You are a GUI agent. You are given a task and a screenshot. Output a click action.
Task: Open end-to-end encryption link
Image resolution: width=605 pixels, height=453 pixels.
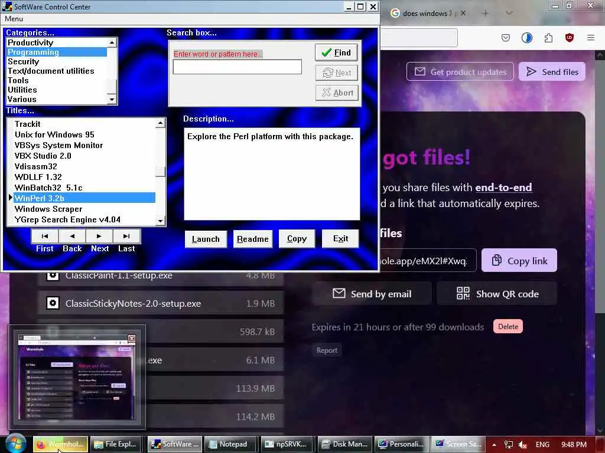[x=503, y=187]
